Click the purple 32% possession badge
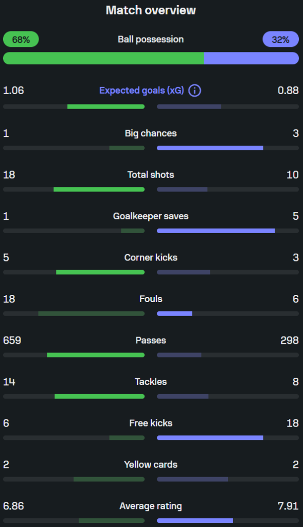Viewport: 303px width, 527px height. click(x=280, y=39)
